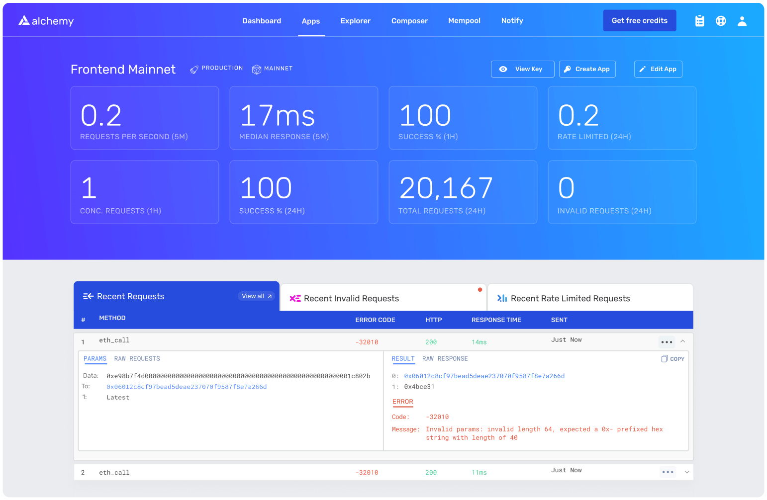This screenshot has width=767, height=500.
Task: Click eth_call method in row 2
Action: point(114,473)
